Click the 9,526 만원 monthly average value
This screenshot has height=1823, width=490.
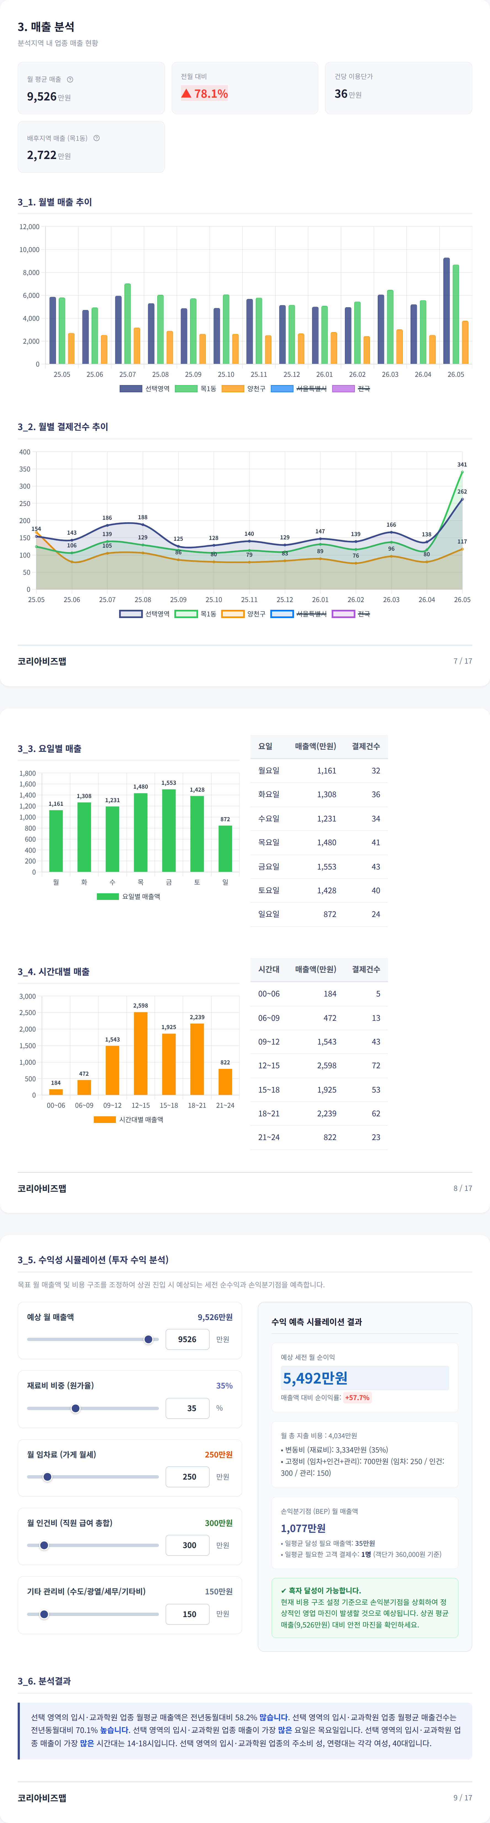(49, 97)
